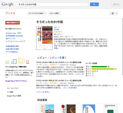
Task: Open the レビュー全 89 件 link
Action: 43,92
